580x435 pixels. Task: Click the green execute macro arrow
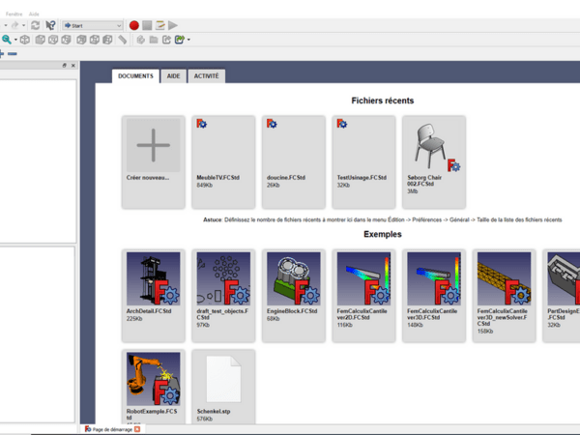point(173,25)
